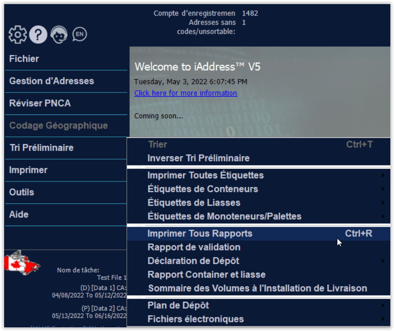This screenshot has height=331, width=394.
Task: Open settings via the gear icon
Action: [x=18, y=35]
